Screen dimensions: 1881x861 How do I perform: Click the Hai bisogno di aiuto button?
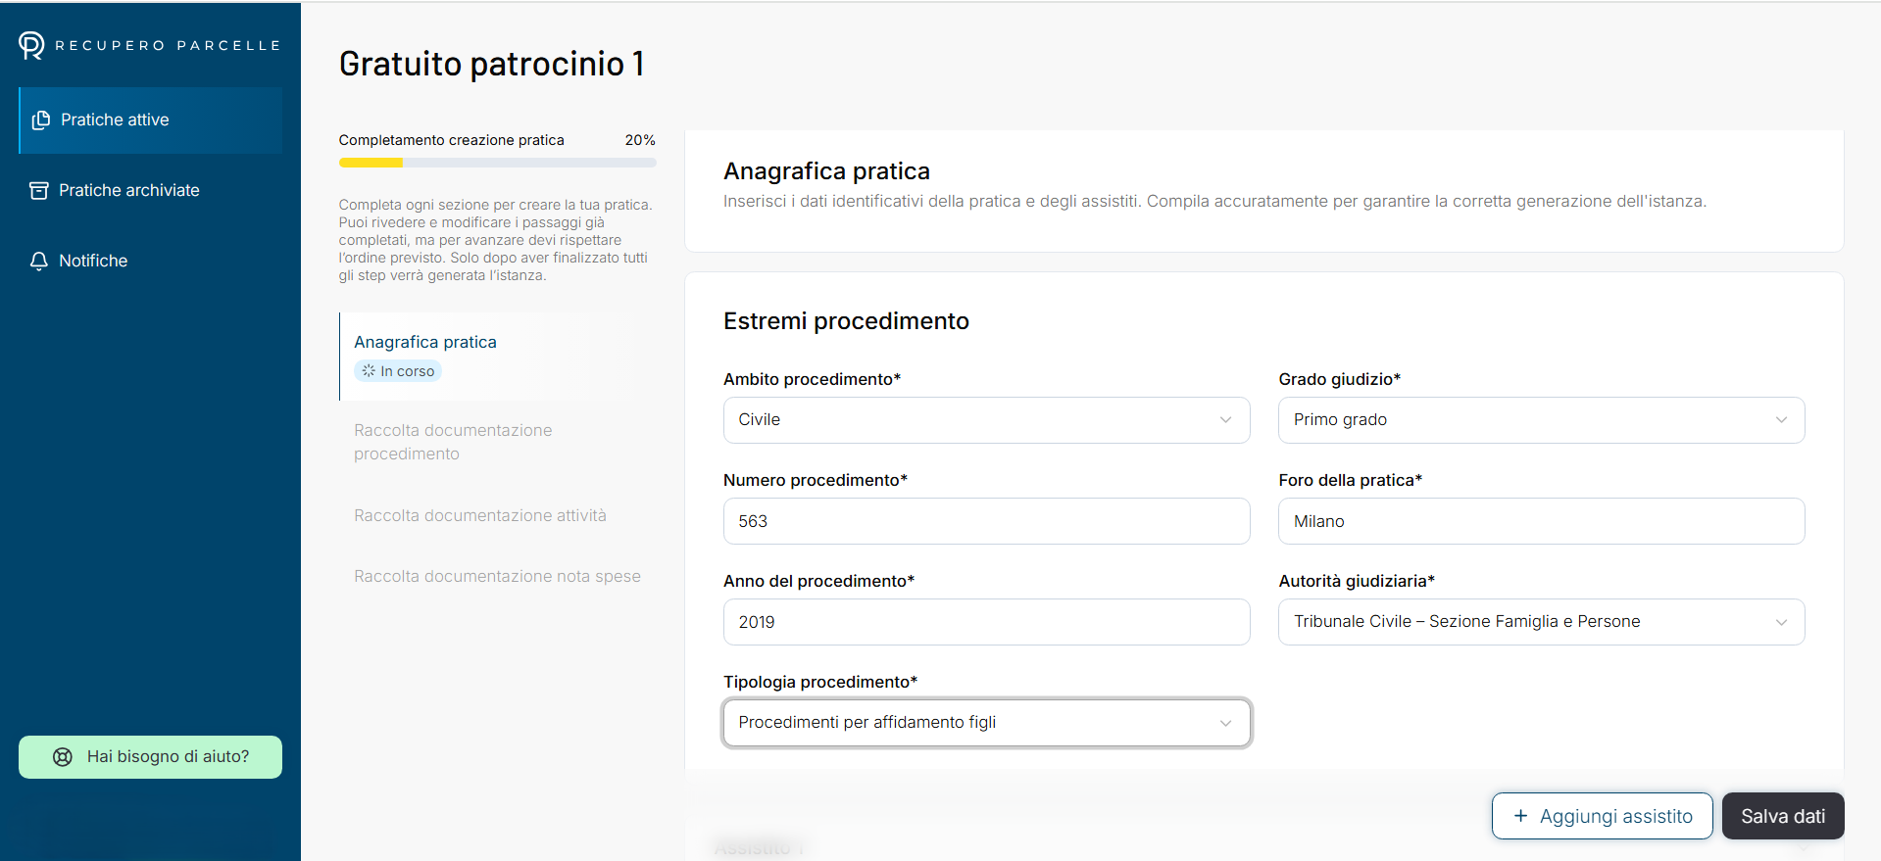tap(150, 757)
